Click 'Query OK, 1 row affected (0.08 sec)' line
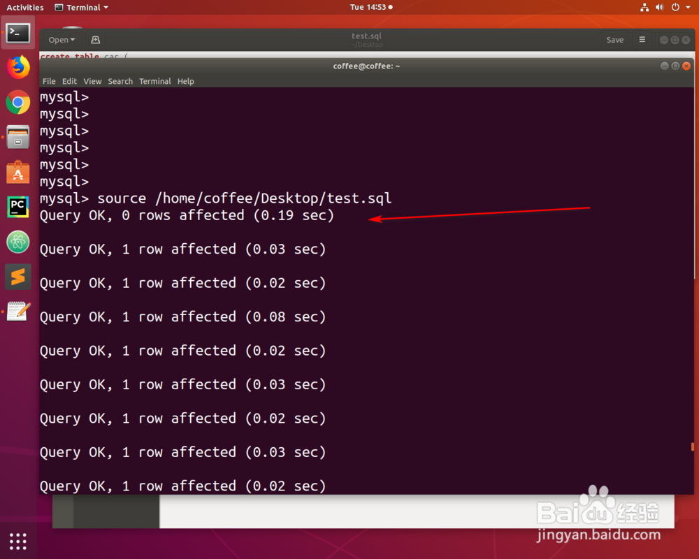The width and height of the screenshot is (699, 559). click(182, 317)
